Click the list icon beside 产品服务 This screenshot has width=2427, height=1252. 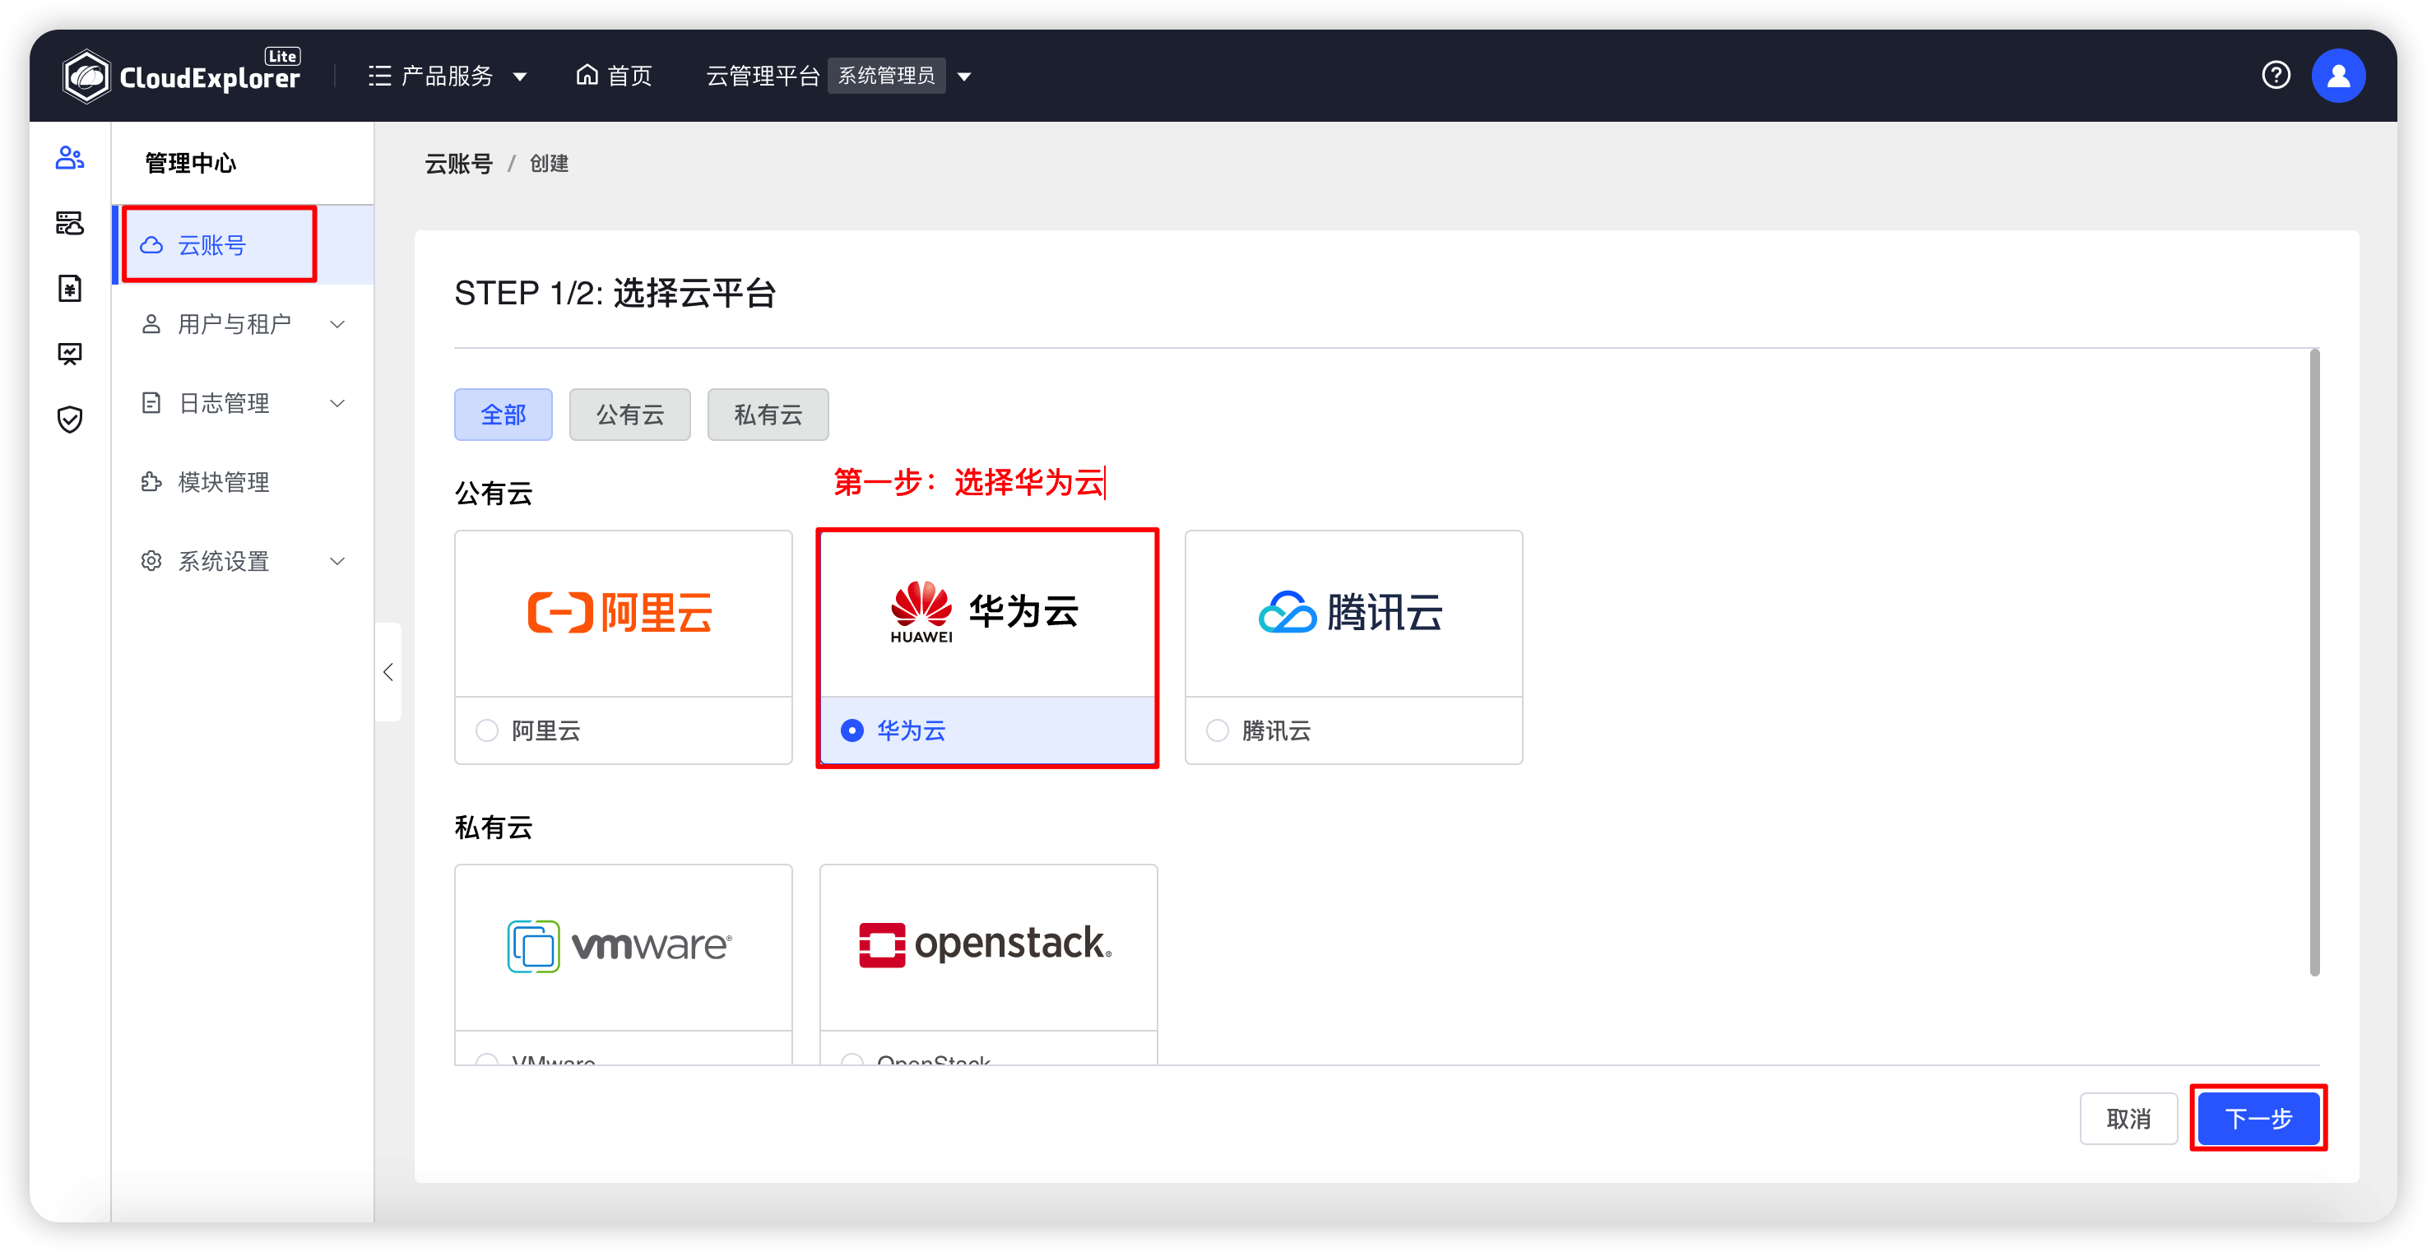380,76
